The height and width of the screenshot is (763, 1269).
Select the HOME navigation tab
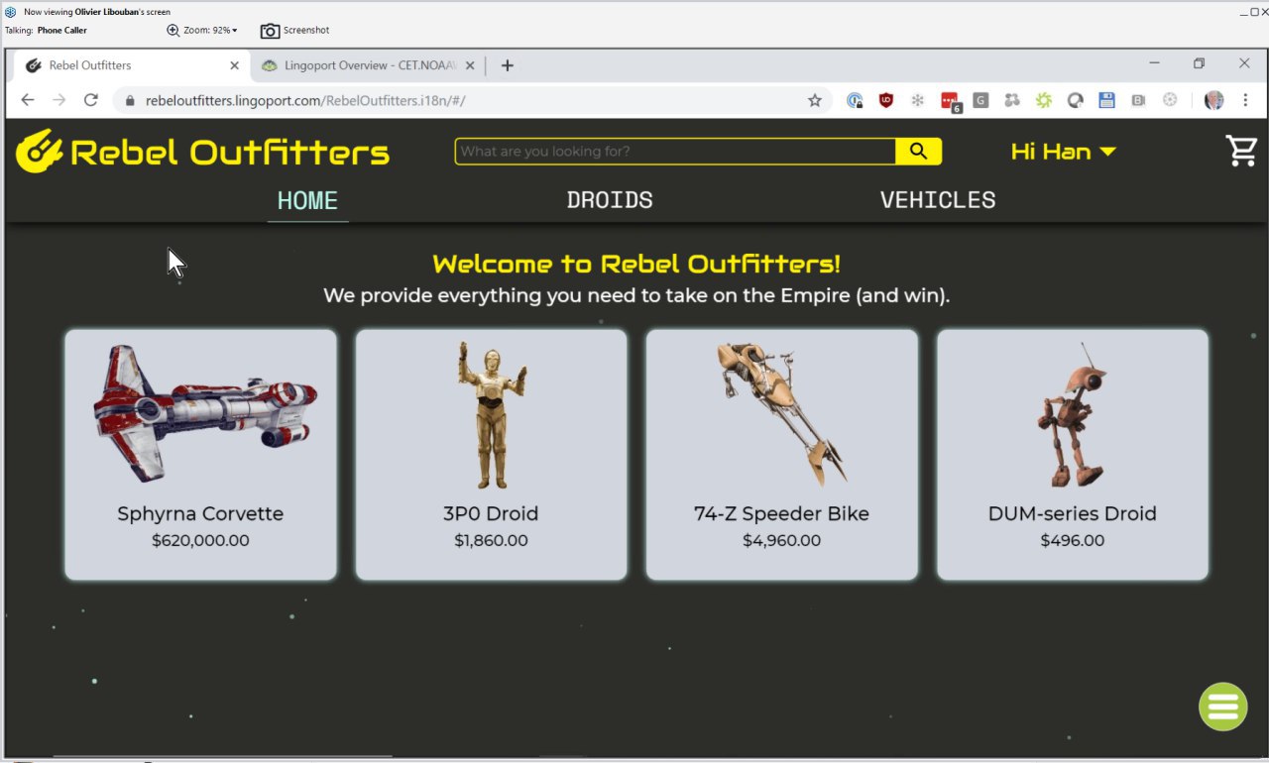coord(307,200)
